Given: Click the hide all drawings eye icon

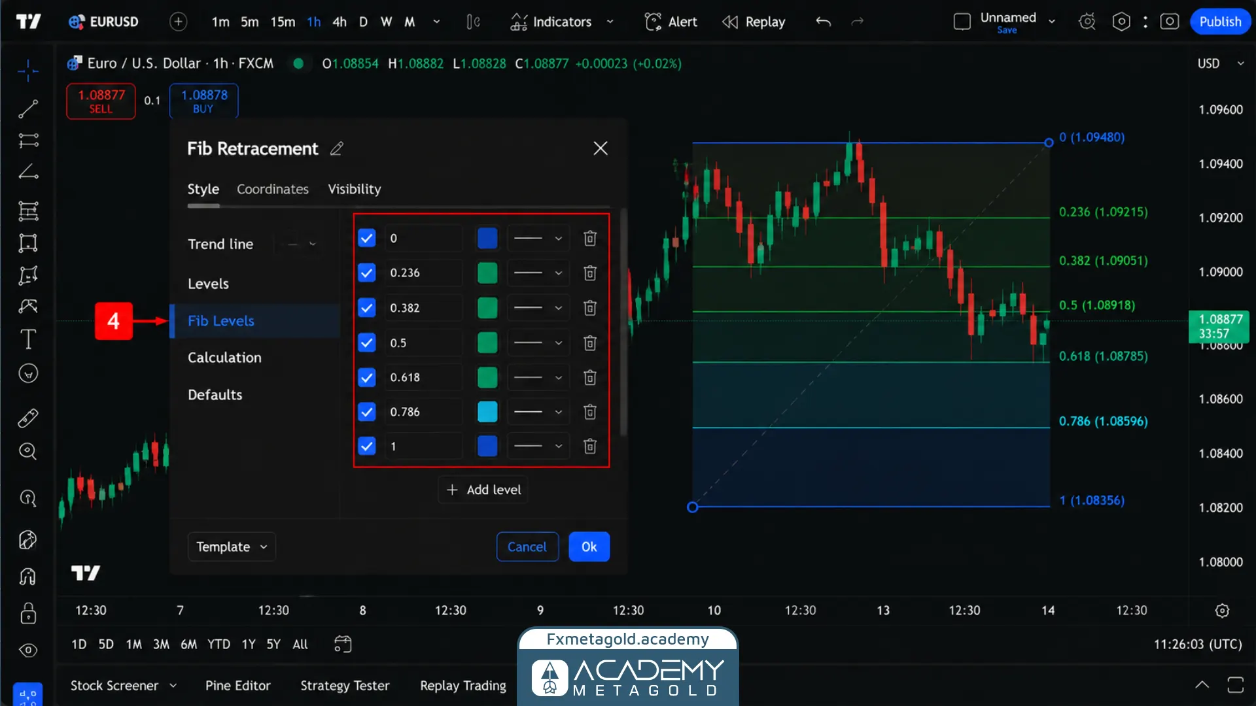Looking at the screenshot, I should [28, 650].
